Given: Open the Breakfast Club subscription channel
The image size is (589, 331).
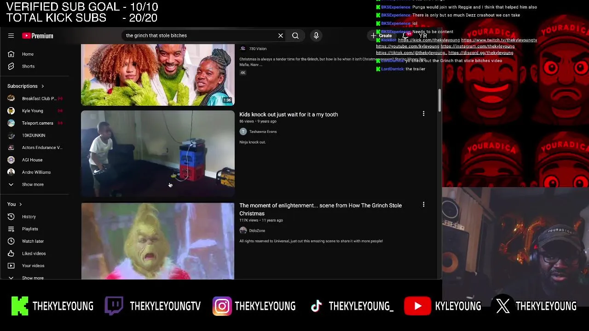Looking at the screenshot, I should pos(35,98).
